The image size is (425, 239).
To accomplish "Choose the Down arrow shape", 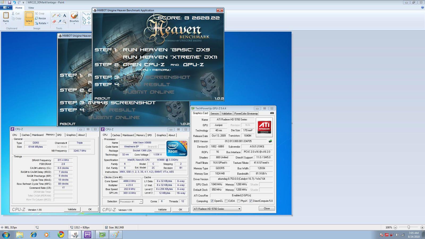I will 84,23.
